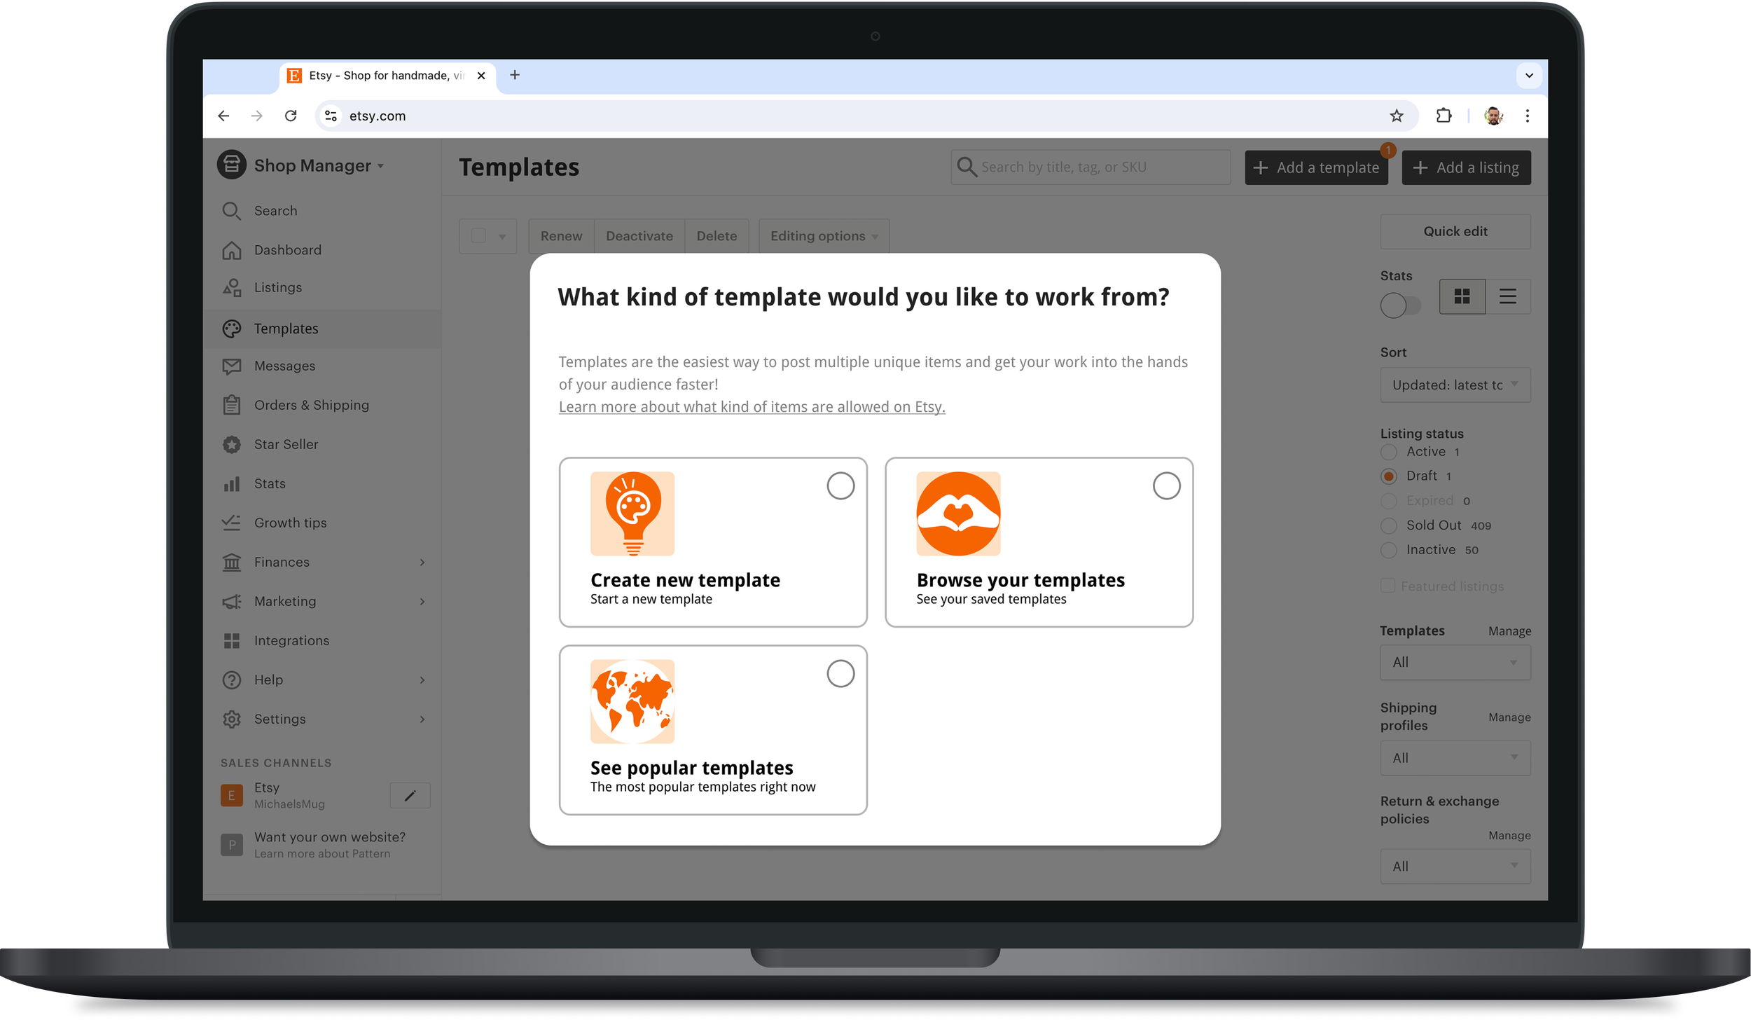Expand the Editing options dropdown
The image size is (1751, 1020).
pyautogui.click(x=824, y=236)
